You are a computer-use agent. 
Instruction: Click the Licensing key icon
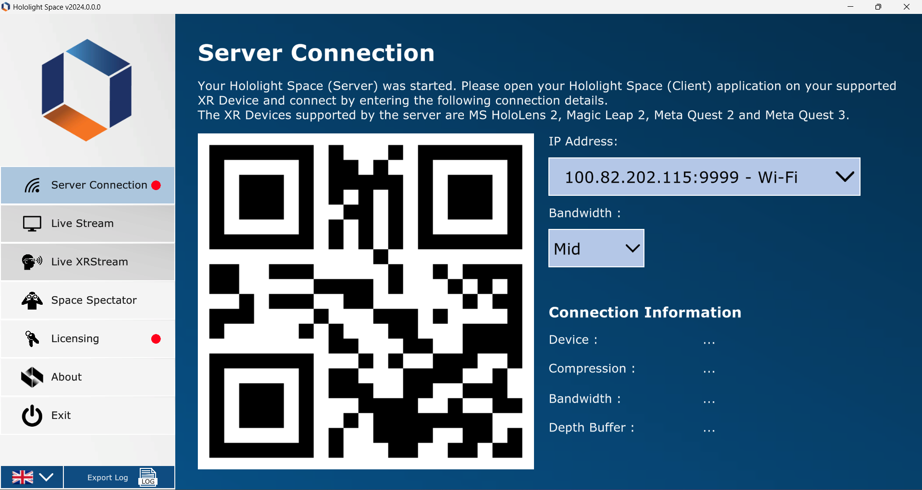(x=32, y=339)
